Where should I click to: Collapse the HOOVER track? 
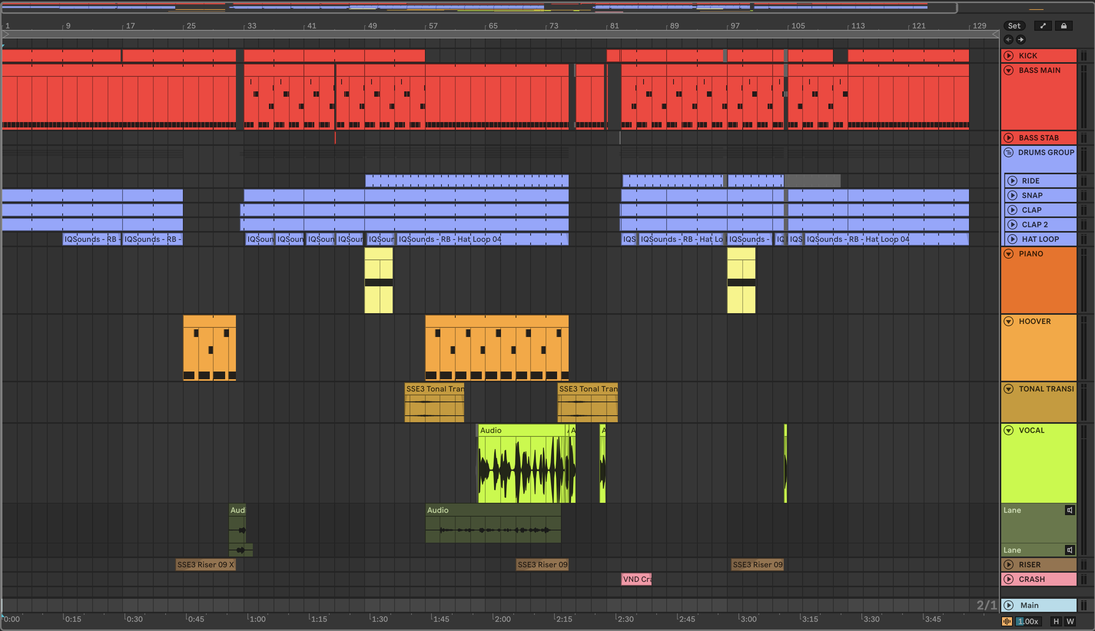pos(1009,321)
